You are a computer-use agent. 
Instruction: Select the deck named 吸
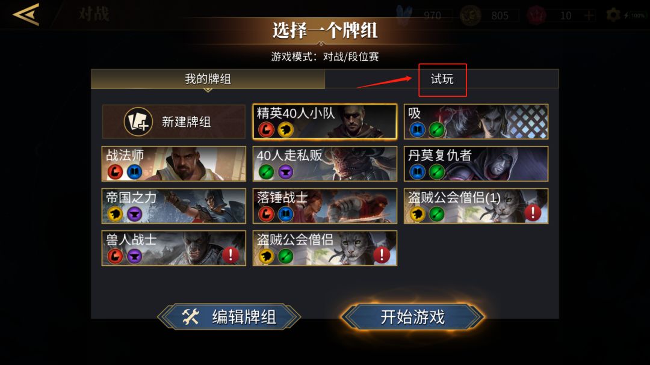[x=476, y=121]
